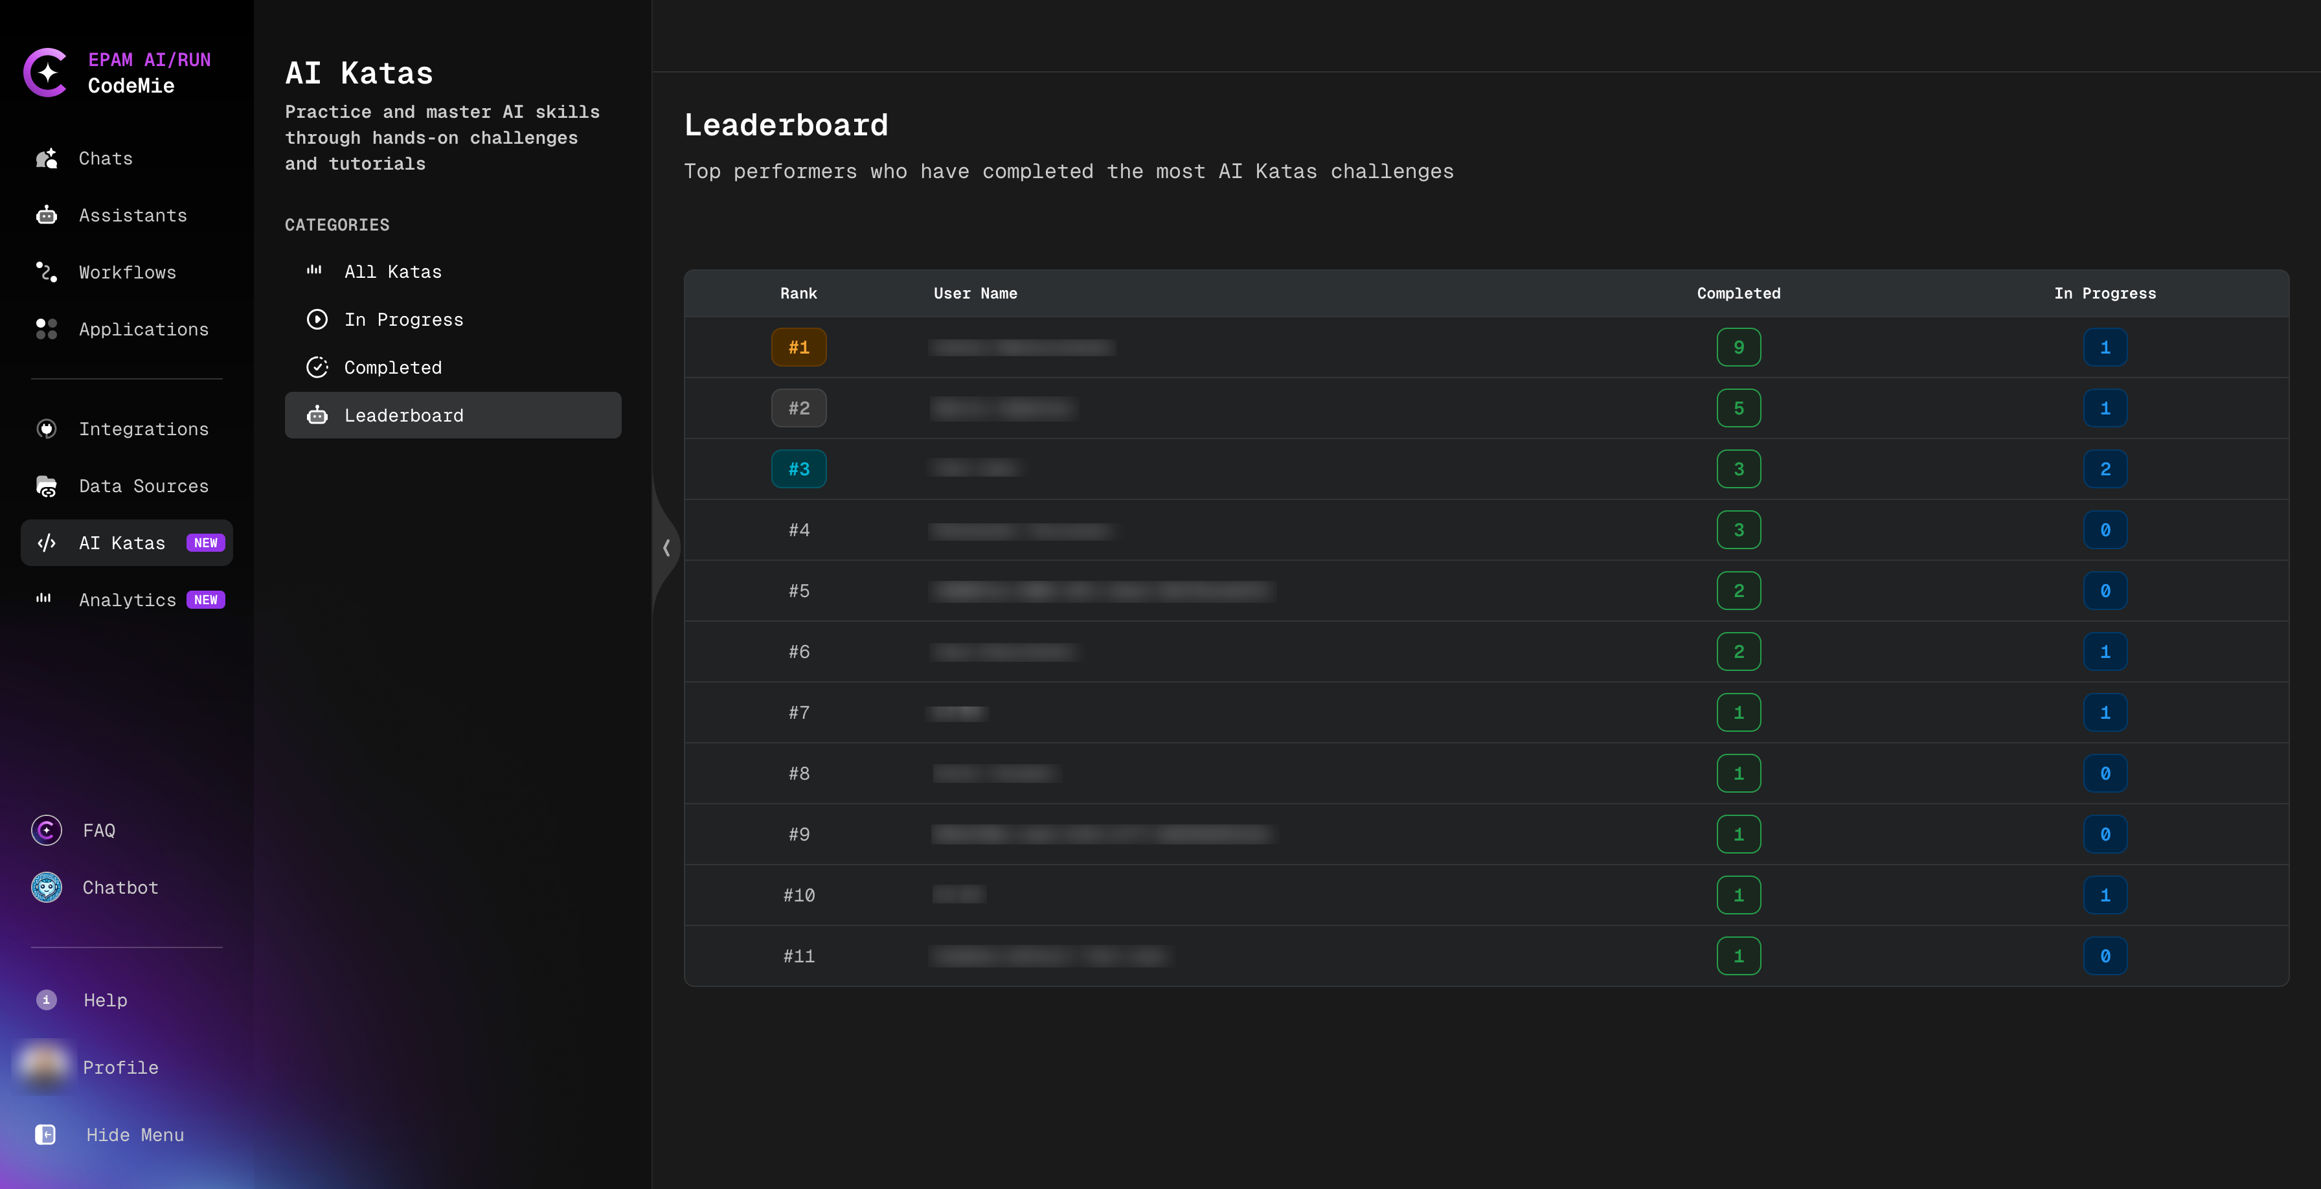
Task: Select the Data Sources icon
Action: [46, 486]
